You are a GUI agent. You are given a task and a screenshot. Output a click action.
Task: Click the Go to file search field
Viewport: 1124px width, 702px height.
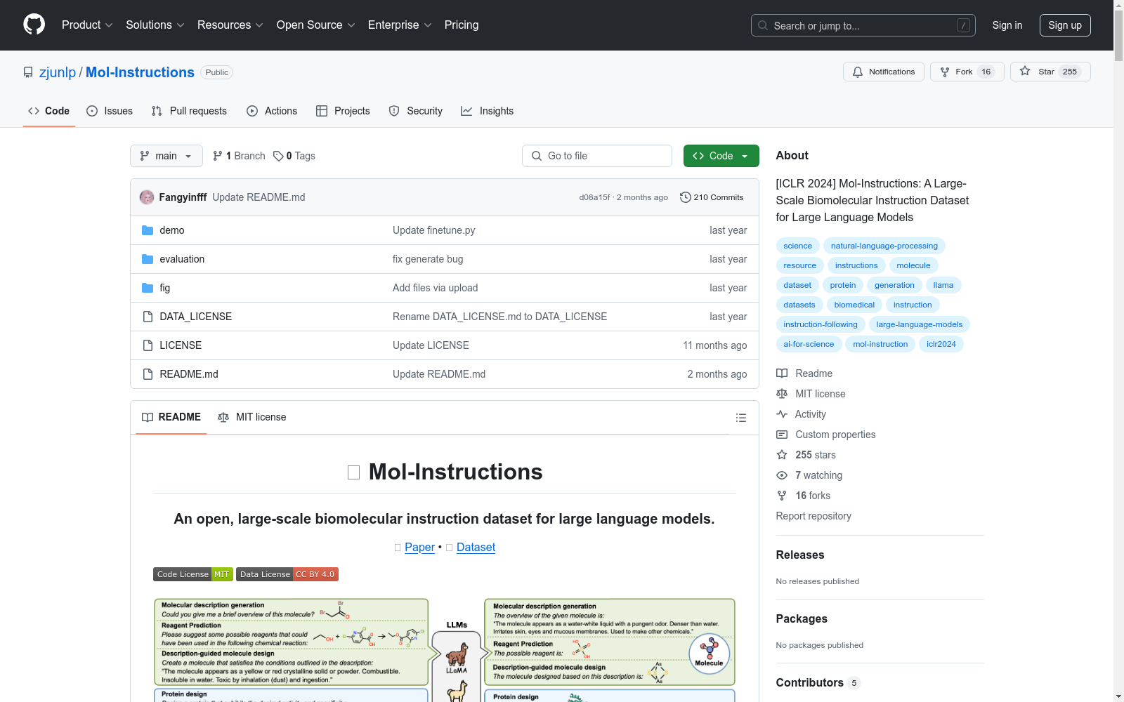point(597,156)
